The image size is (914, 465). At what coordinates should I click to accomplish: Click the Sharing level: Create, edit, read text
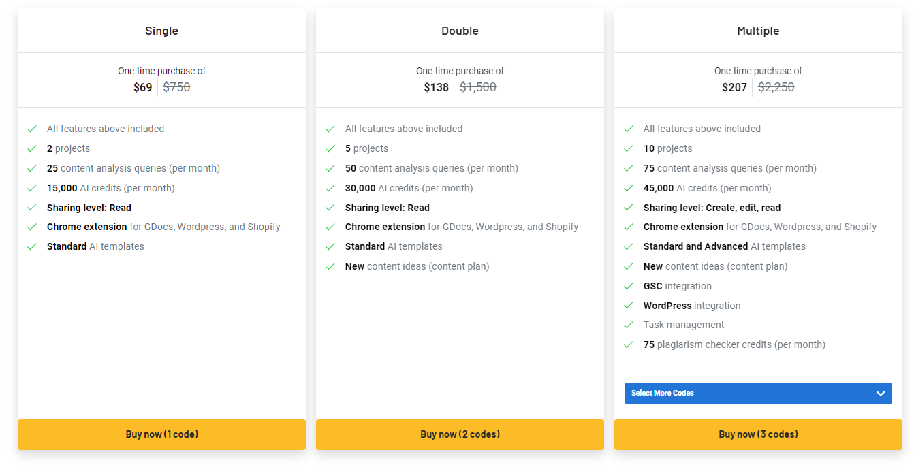click(x=712, y=208)
